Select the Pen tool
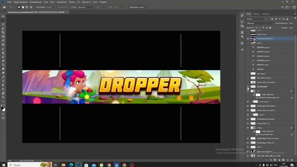 [x=3, y=77]
